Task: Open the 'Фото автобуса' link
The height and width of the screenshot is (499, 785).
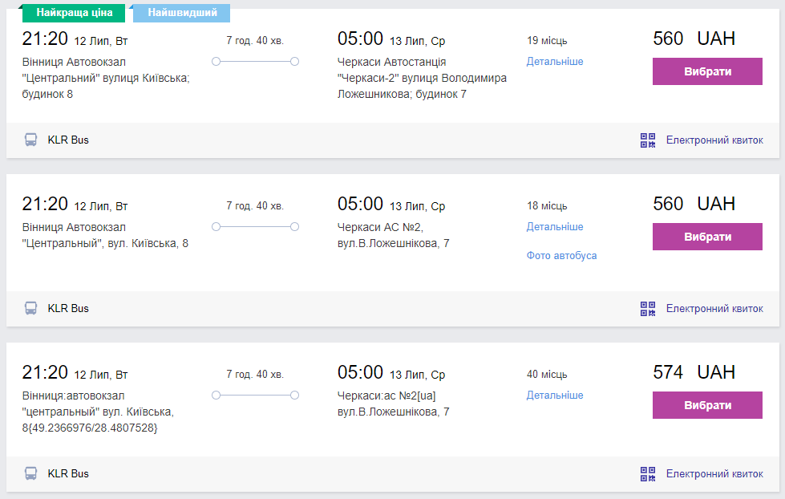Action: pyautogui.click(x=561, y=256)
